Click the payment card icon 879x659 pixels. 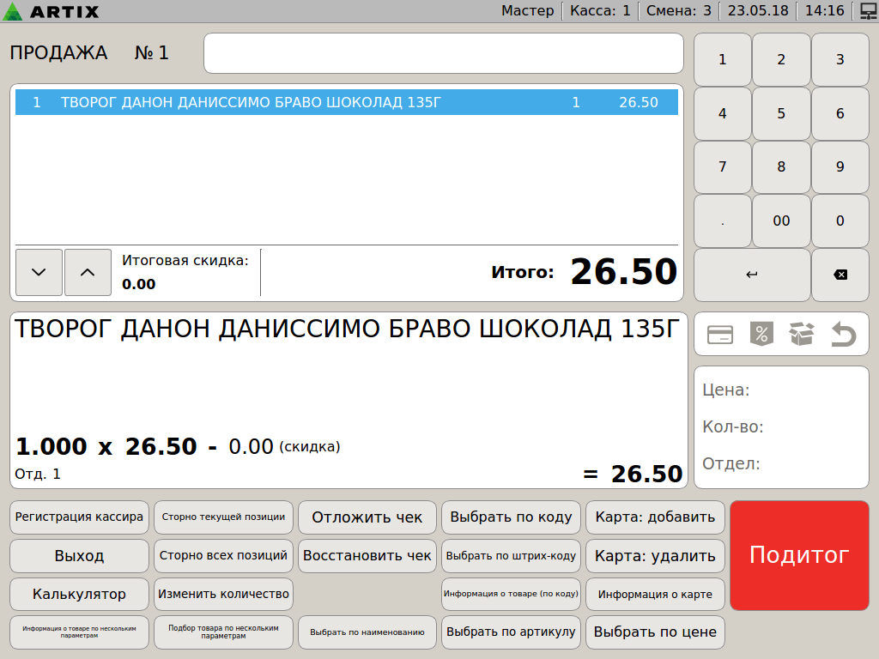click(720, 335)
